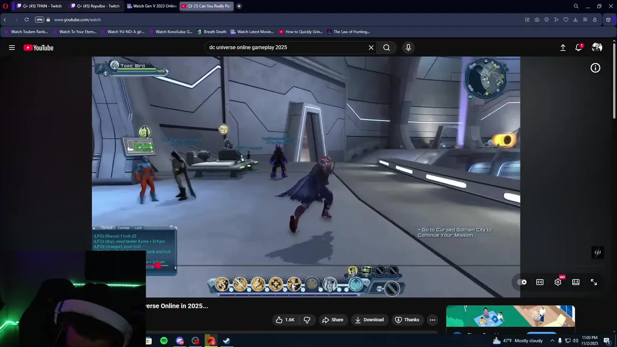
Task: Open the player settings gear
Action: [x=558, y=282]
